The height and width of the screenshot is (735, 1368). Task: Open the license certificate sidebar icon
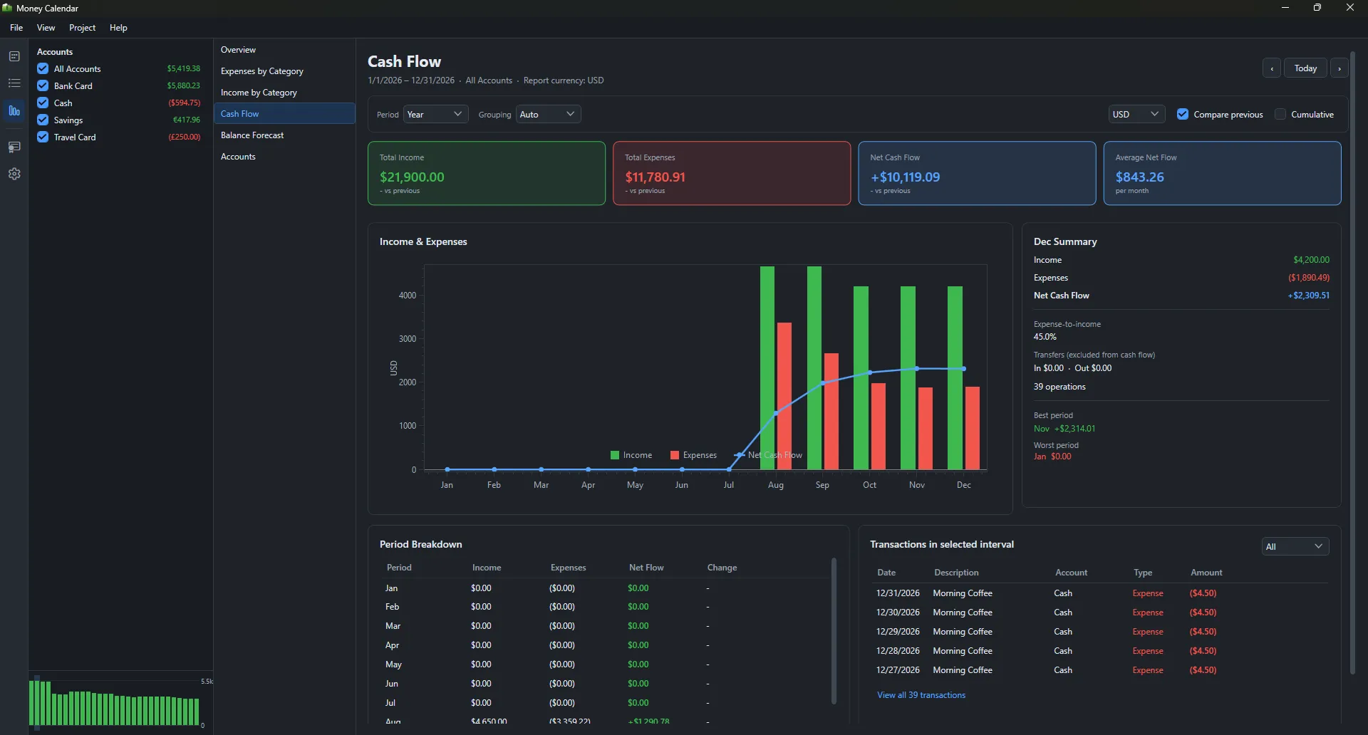(14, 147)
